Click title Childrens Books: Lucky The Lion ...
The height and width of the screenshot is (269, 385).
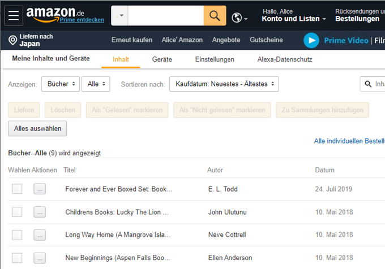click(117, 212)
